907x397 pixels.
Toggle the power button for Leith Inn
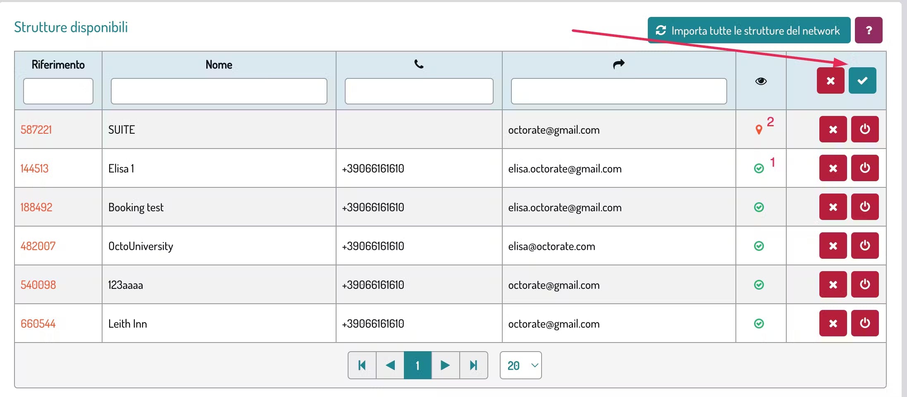[x=865, y=323]
